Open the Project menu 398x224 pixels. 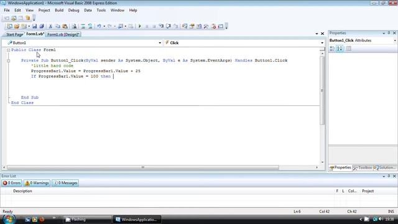(x=44, y=10)
